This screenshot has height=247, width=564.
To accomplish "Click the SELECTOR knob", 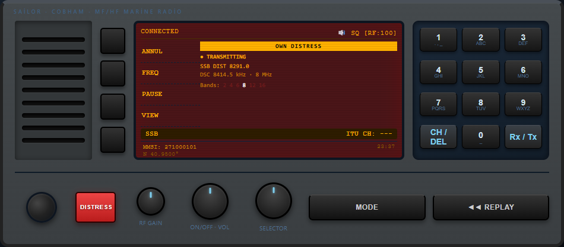I will [274, 201].
